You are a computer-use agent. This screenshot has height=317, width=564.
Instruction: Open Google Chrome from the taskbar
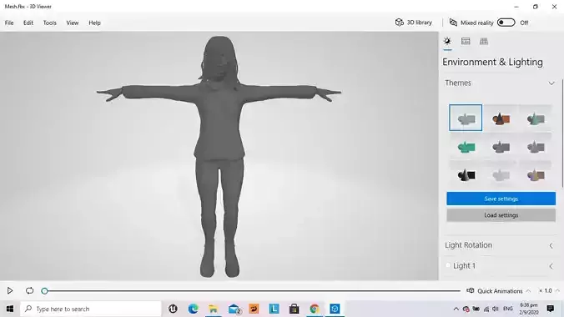click(315, 309)
